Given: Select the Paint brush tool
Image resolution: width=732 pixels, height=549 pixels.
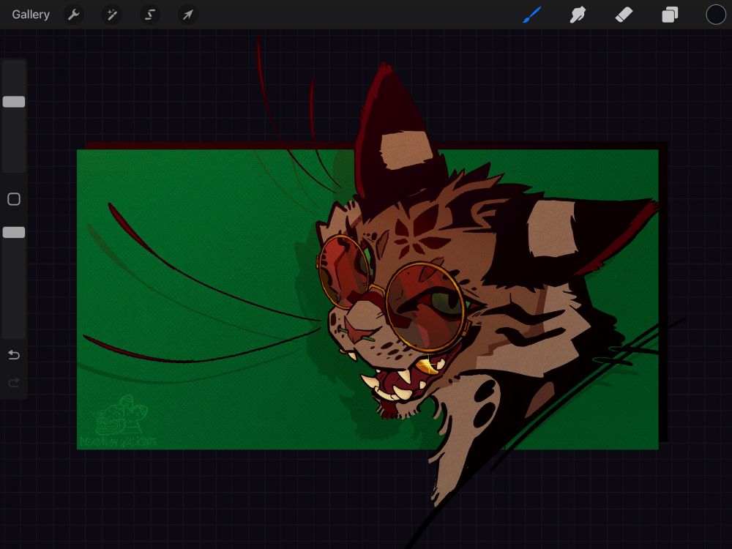Looking at the screenshot, I should pos(532,15).
